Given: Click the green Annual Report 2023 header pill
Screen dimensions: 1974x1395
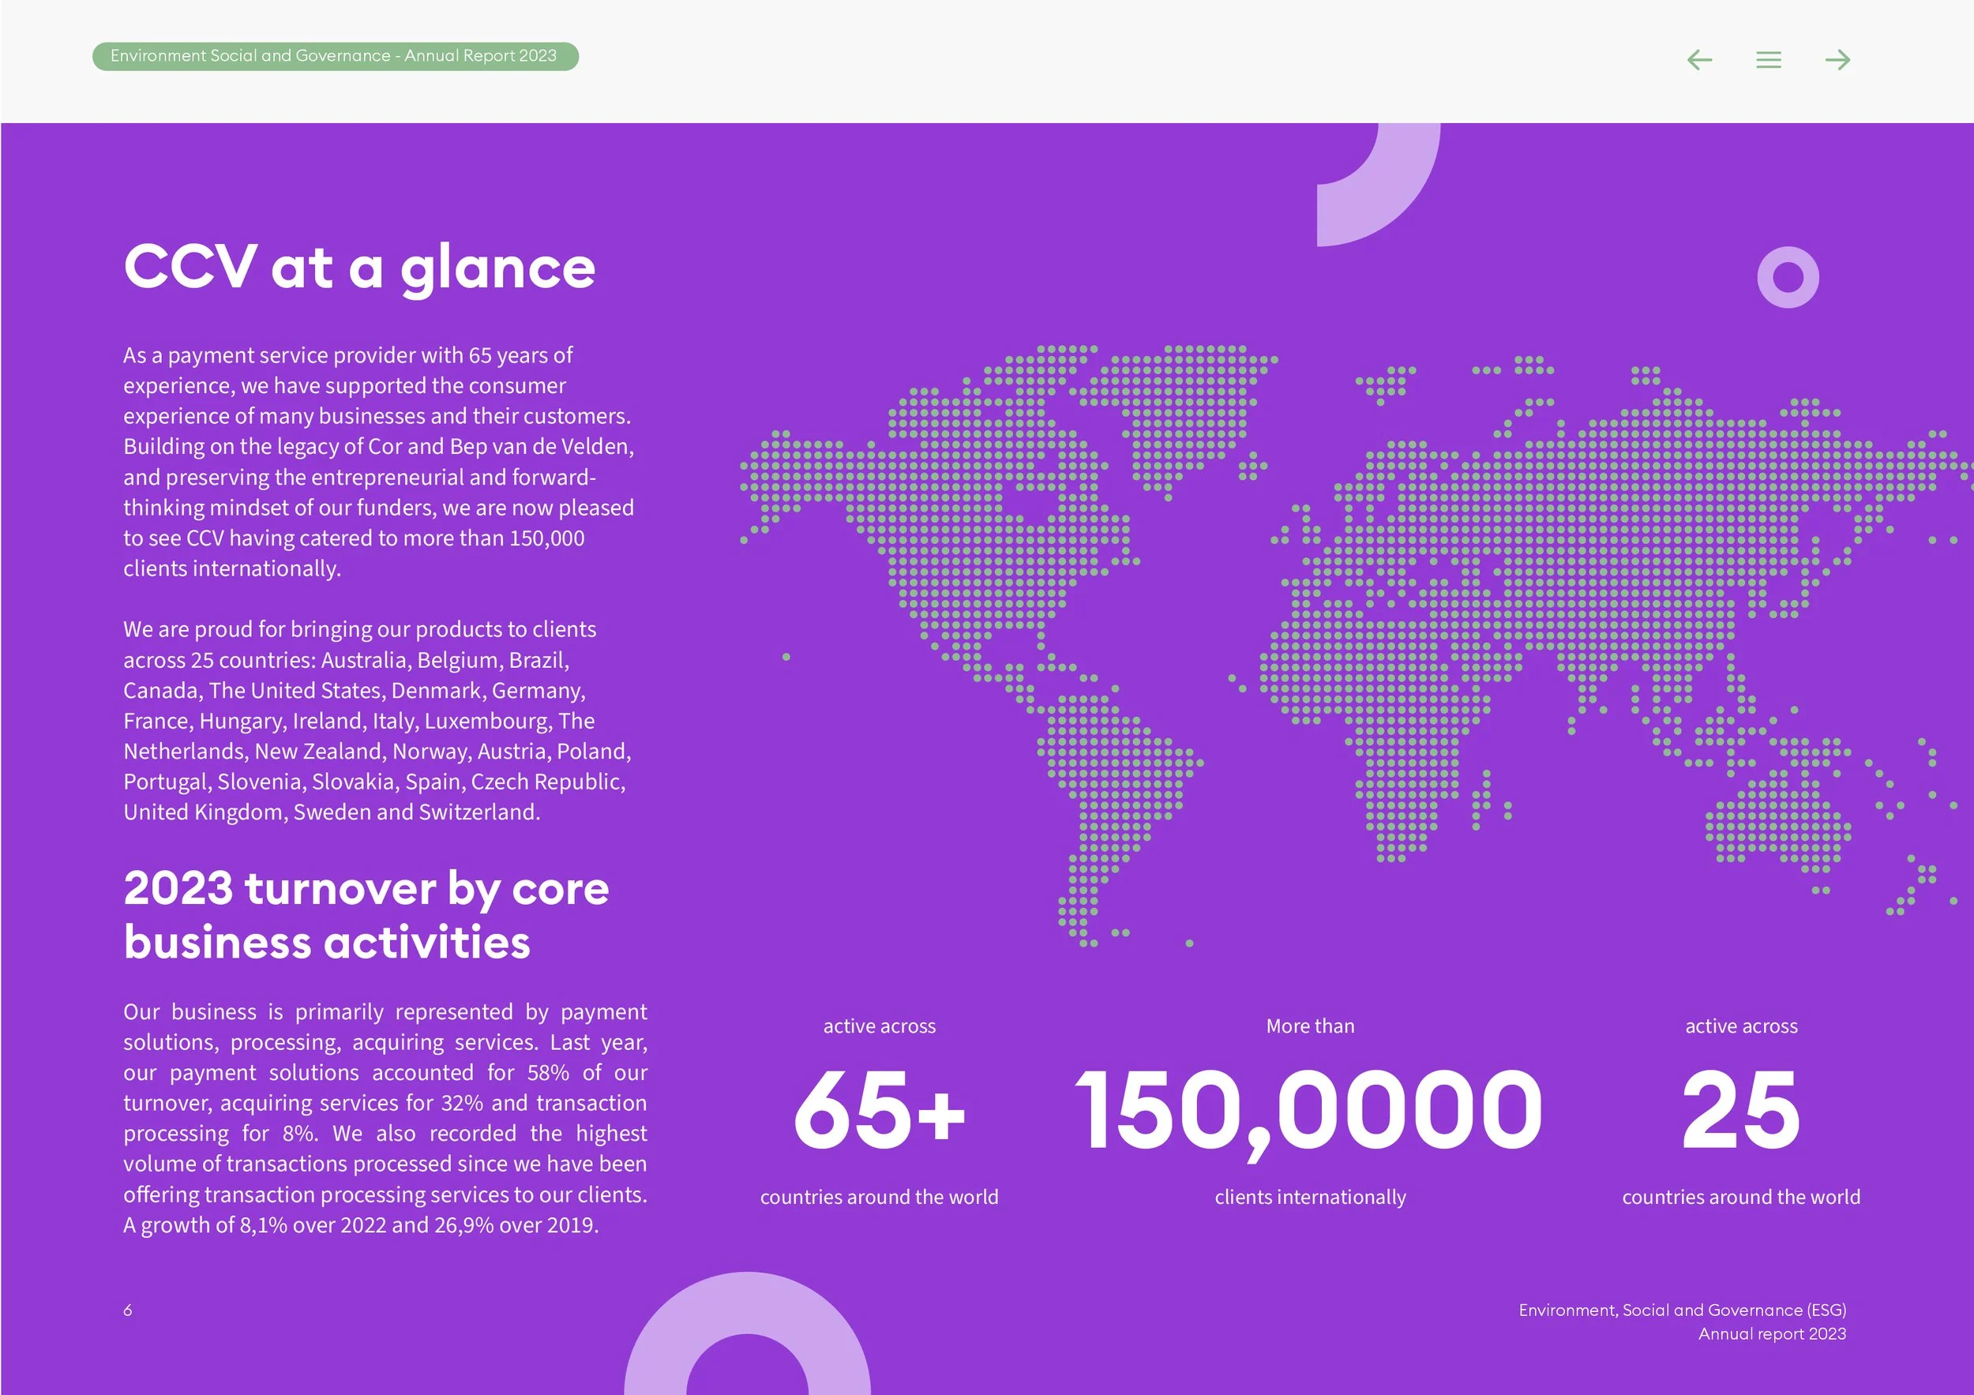Looking at the screenshot, I should pos(336,56).
